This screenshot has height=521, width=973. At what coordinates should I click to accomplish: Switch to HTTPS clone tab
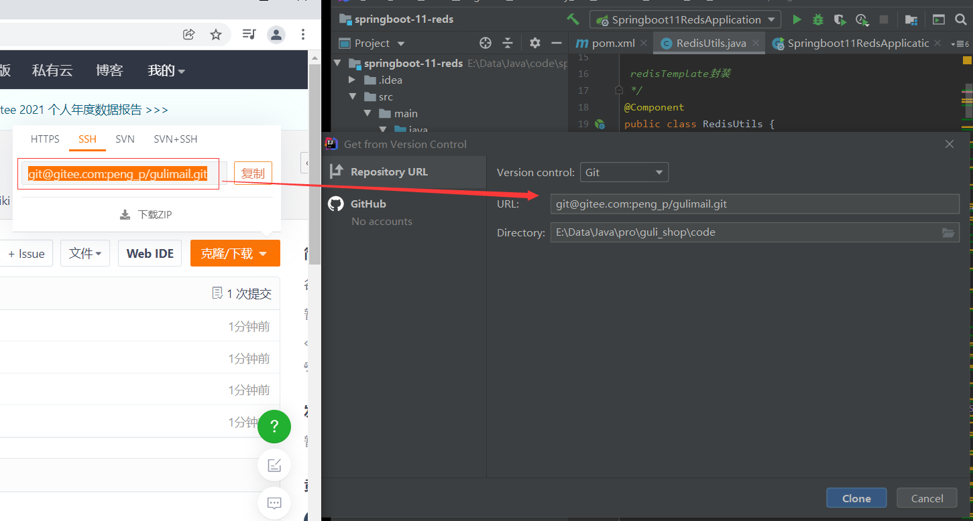coord(45,139)
